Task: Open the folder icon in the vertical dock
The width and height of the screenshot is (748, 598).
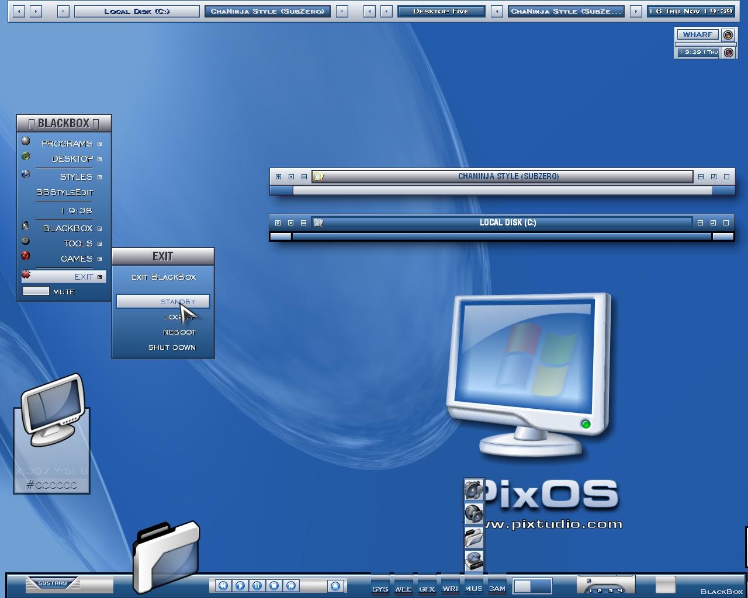Action: (474, 537)
